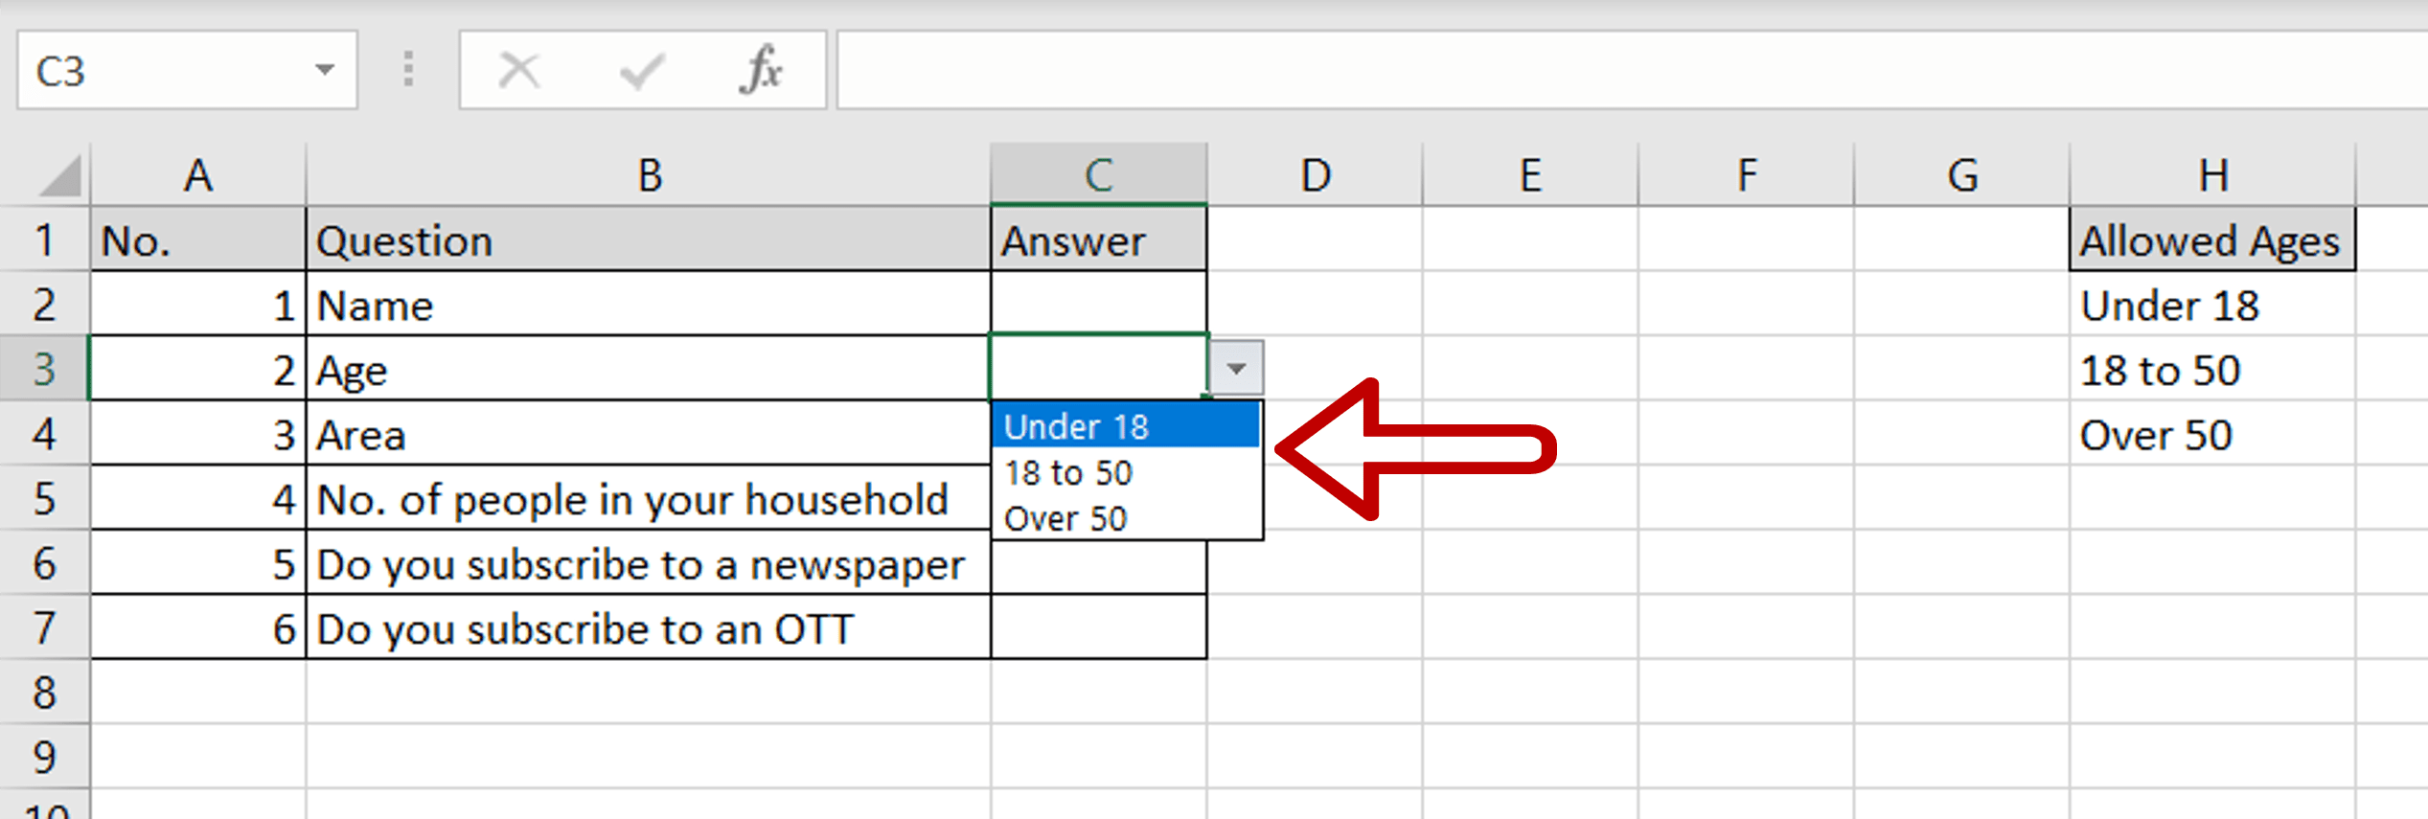Select row 5 header
Screen dimensions: 2428x819
(43, 498)
